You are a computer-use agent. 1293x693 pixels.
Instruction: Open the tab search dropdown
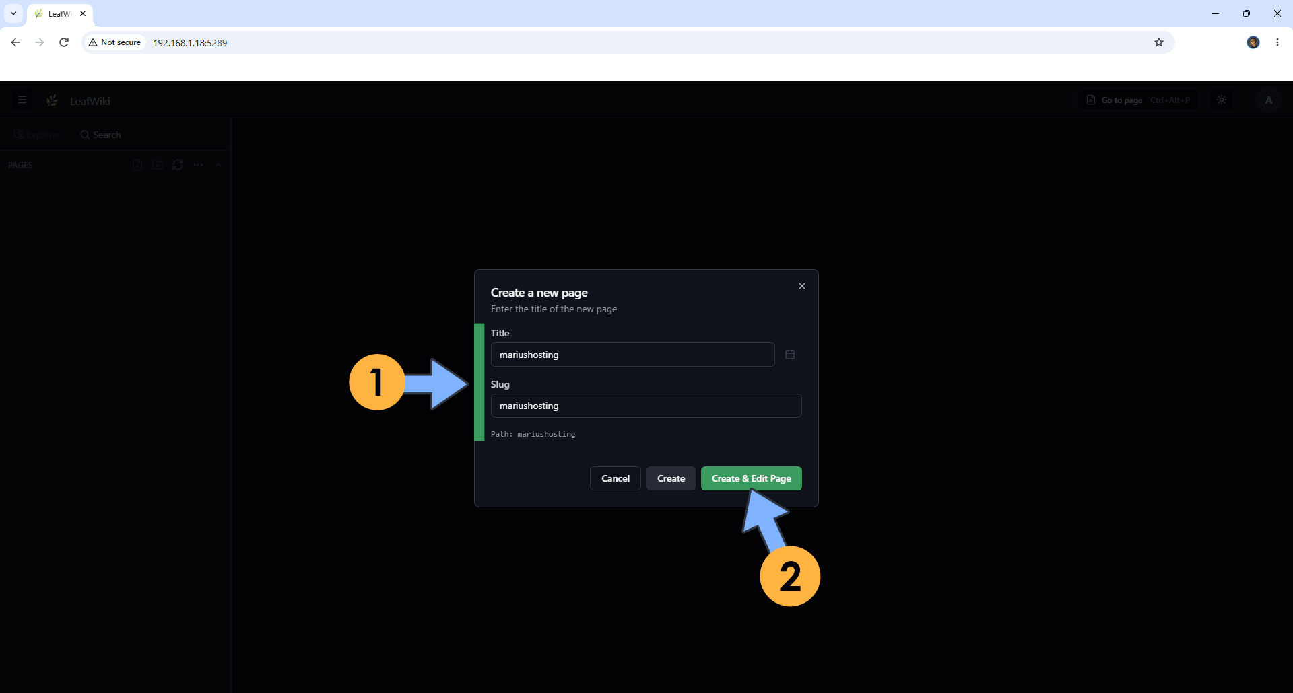[13, 13]
